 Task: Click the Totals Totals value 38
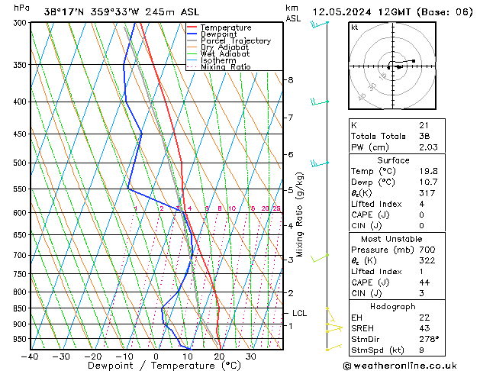coord(424,136)
